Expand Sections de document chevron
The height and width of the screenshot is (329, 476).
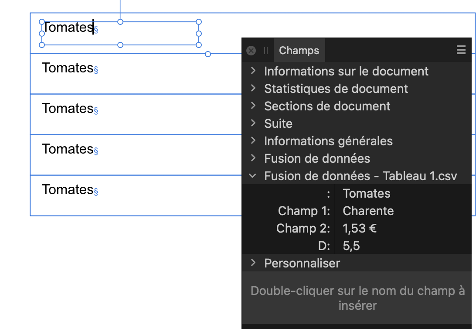tap(253, 106)
